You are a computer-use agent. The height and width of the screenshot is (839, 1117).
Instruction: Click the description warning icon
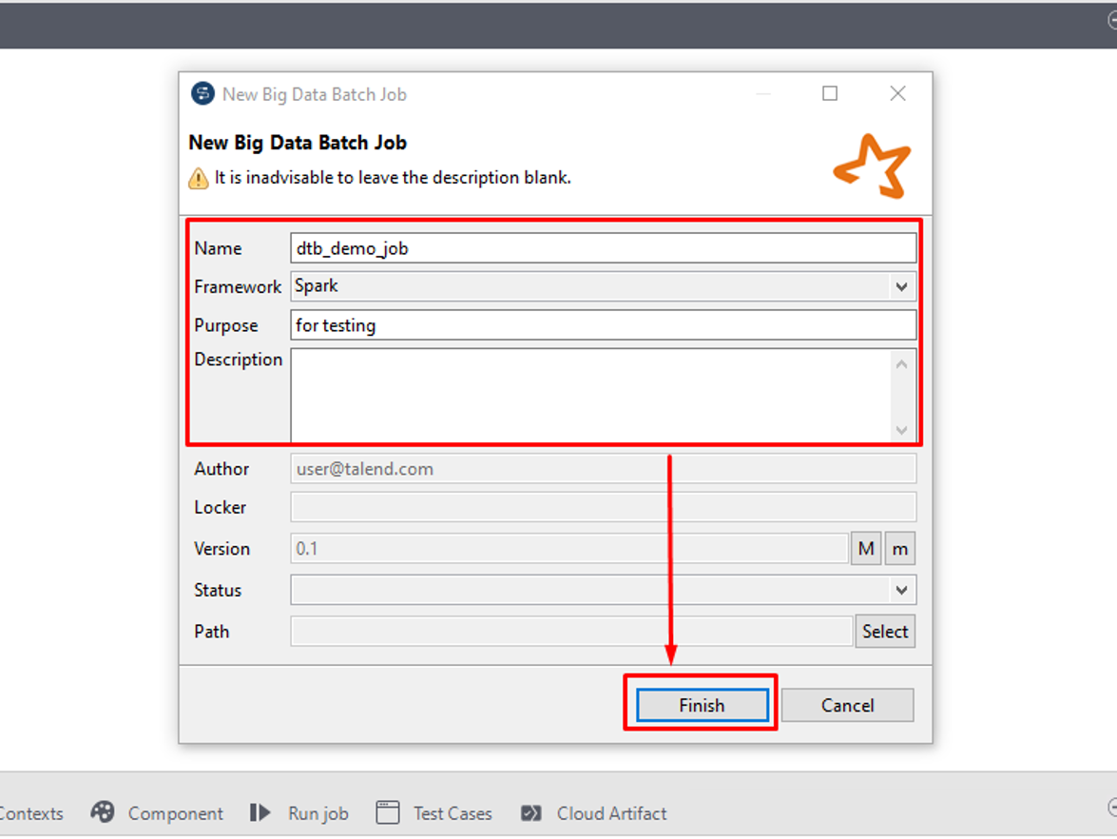[x=199, y=178]
